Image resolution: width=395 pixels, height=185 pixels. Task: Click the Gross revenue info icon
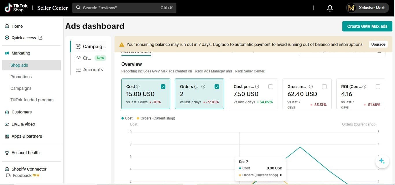311,87
